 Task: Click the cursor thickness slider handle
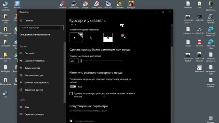click(81, 61)
